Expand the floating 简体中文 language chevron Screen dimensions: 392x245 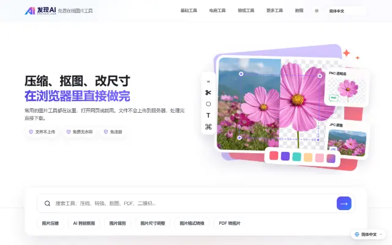click(x=381, y=235)
